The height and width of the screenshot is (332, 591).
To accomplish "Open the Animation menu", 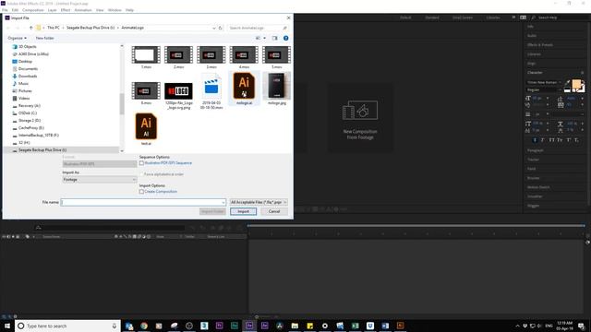I will pos(83,10).
